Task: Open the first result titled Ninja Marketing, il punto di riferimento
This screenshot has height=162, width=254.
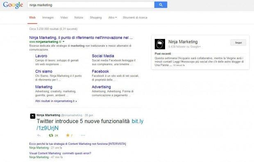Action: (81, 38)
